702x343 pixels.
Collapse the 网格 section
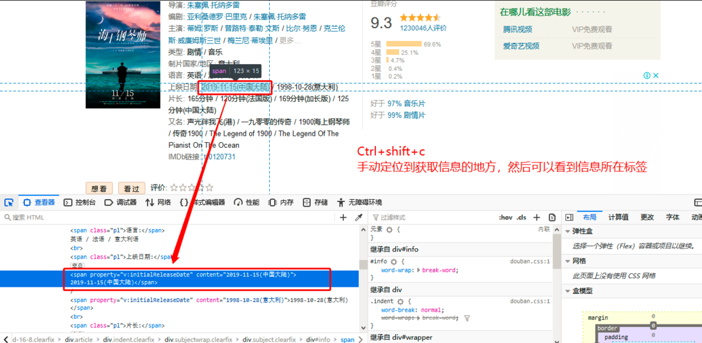pos(568,261)
